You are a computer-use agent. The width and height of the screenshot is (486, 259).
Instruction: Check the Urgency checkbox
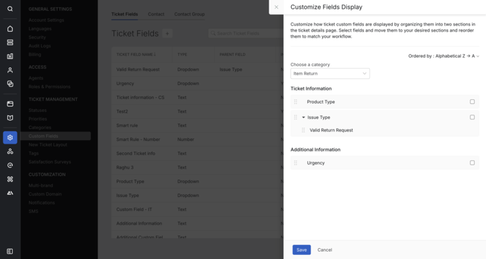(472, 163)
